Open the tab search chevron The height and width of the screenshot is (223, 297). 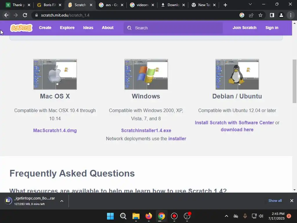pos(250,4)
